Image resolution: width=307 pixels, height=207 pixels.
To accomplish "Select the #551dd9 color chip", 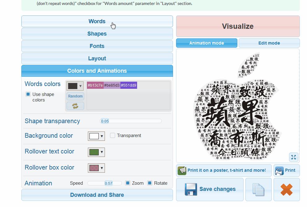I will (x=128, y=85).
